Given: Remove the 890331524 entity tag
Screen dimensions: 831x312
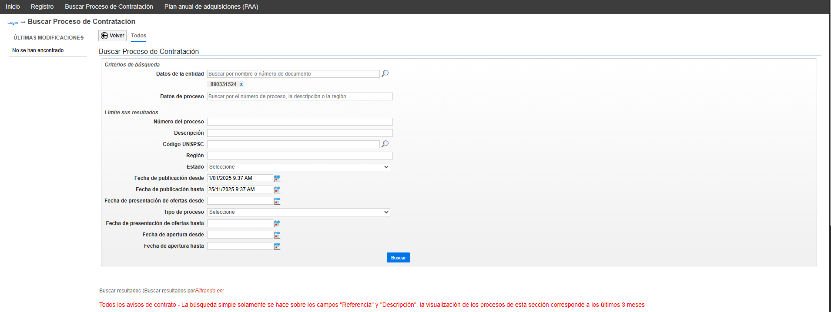Looking at the screenshot, I should coord(241,84).
